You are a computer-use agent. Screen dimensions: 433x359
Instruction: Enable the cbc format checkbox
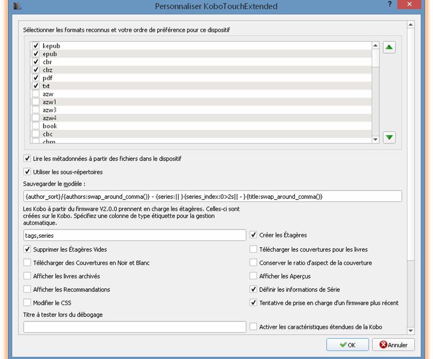(36, 134)
